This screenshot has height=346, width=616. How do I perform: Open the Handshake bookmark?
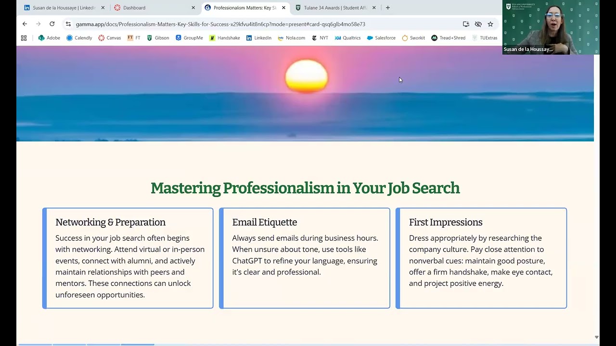[x=225, y=38]
